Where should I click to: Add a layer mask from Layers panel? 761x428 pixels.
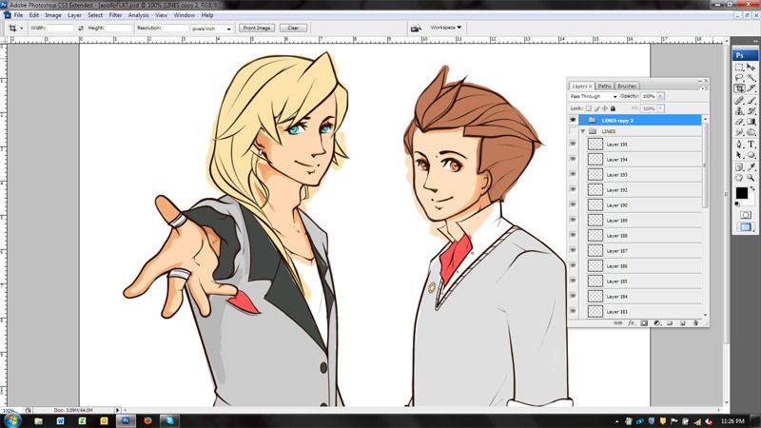click(x=644, y=322)
